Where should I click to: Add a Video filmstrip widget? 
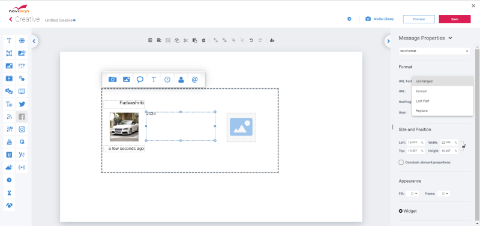pos(9,79)
